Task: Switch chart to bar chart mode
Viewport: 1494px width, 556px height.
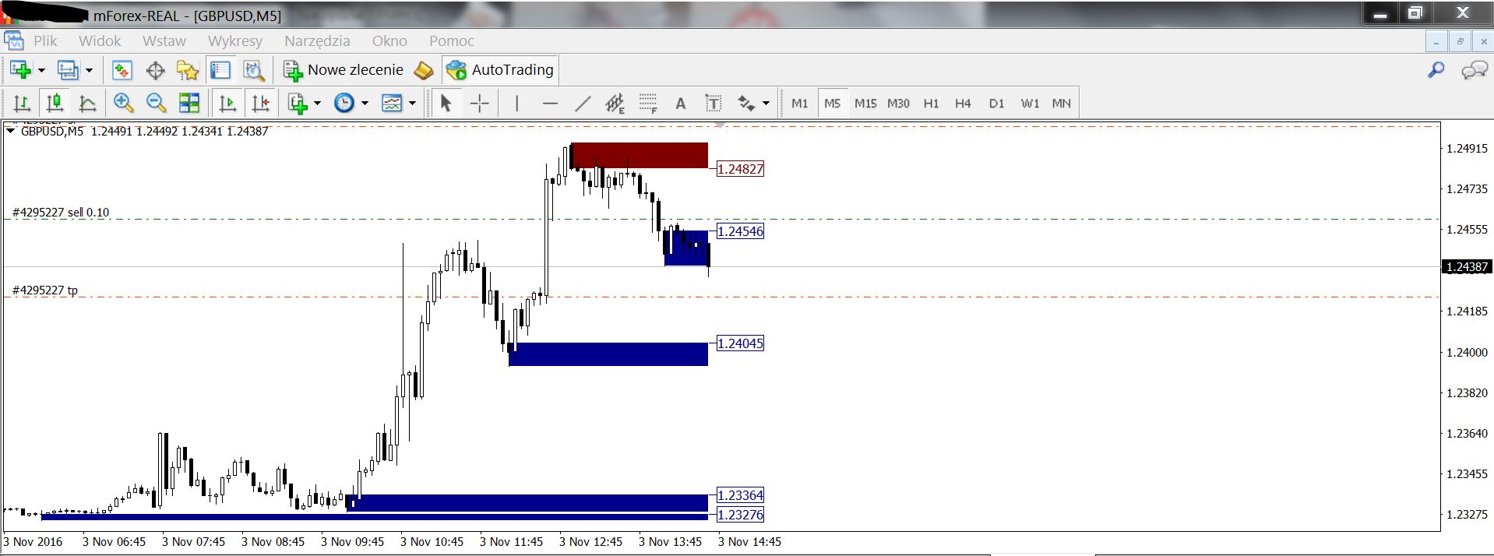Action: 22,103
